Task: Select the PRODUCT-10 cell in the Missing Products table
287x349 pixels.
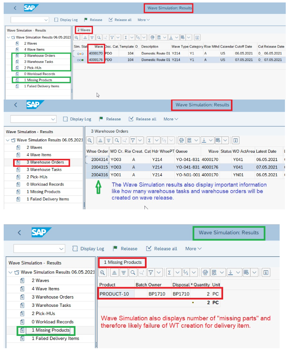Action: pyautogui.click(x=116, y=294)
